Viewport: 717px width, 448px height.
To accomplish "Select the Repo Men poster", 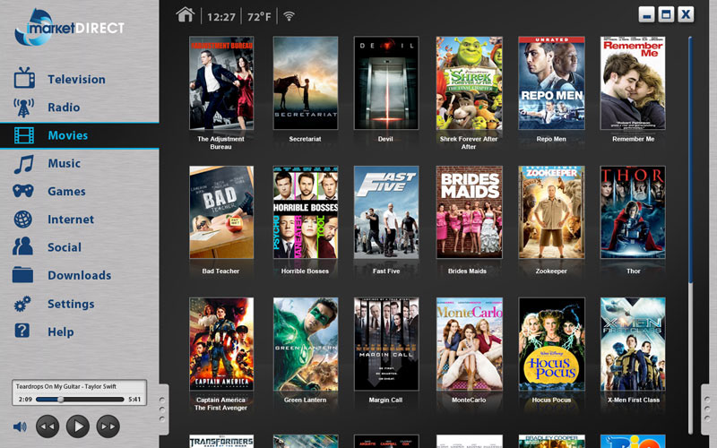I will coord(551,83).
